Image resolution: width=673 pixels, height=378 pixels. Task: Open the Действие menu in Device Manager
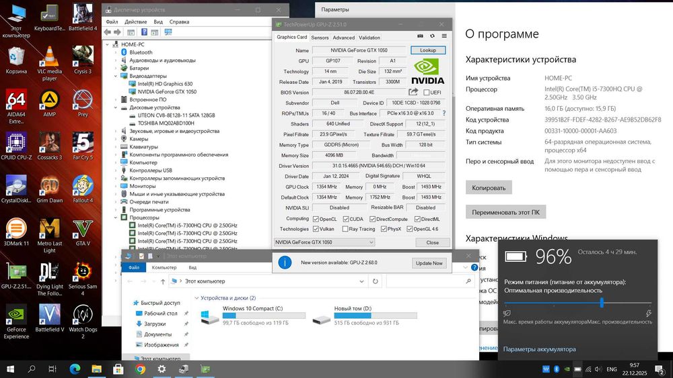(x=136, y=22)
